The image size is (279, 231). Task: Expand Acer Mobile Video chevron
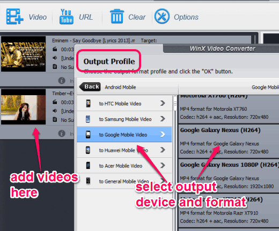(x=163, y=166)
